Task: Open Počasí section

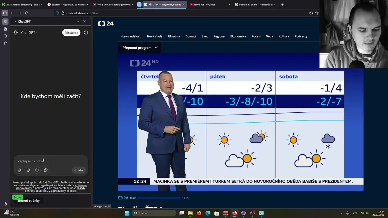Action: coord(256,36)
